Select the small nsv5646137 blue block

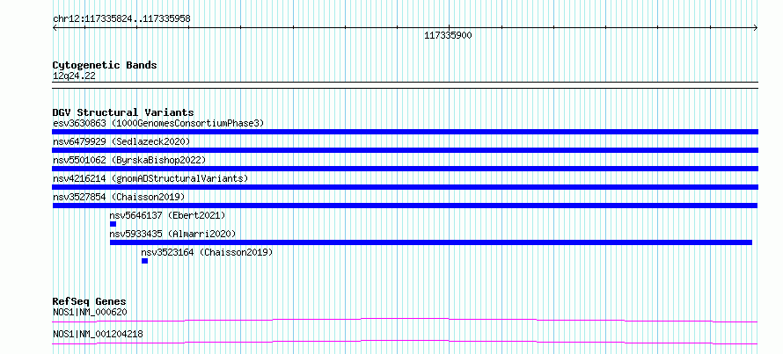[113, 224]
